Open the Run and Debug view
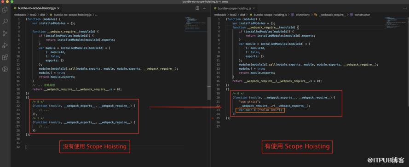The width and height of the screenshot is (409, 167). 5,45
